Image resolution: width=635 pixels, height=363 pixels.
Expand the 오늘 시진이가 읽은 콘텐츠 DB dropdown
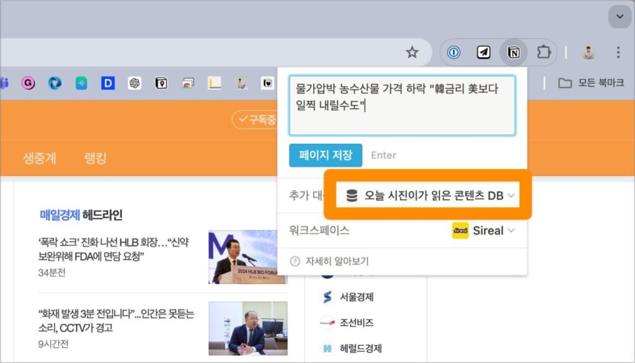(x=428, y=195)
